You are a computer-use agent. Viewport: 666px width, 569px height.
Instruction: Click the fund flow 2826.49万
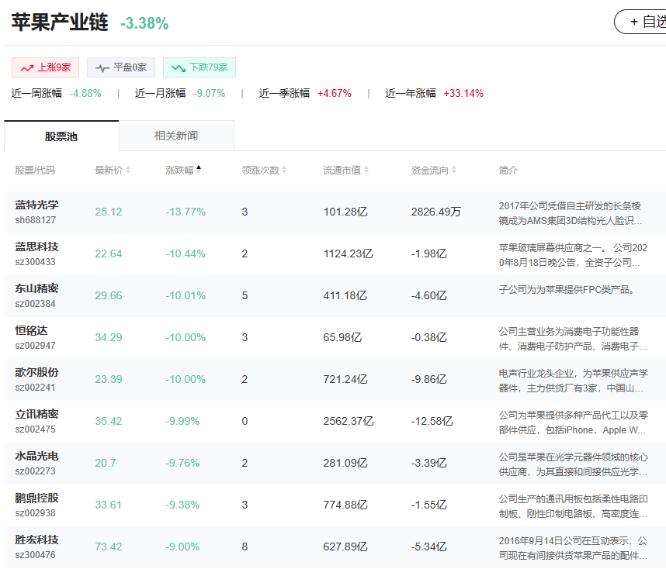435,212
